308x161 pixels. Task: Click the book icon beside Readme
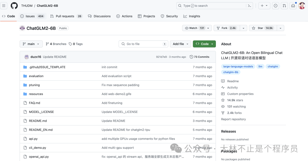click(x=223, y=81)
